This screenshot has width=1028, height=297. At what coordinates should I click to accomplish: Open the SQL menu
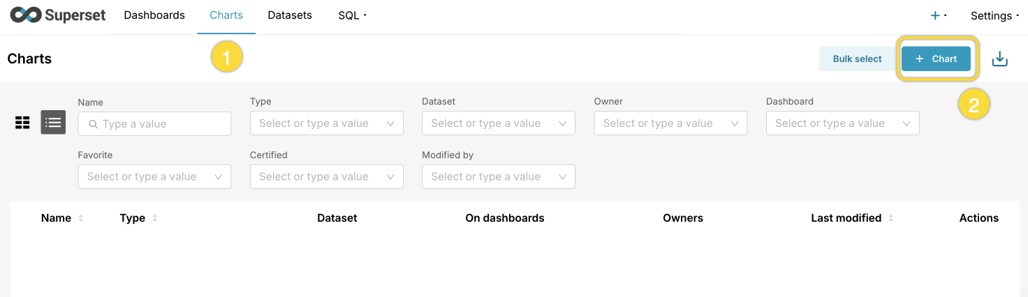point(352,15)
